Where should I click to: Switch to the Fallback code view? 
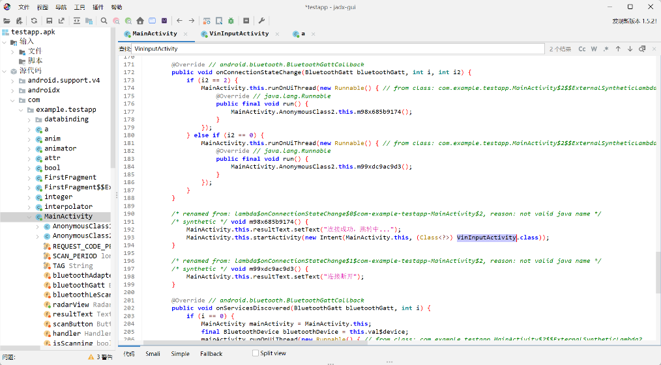(x=211, y=354)
